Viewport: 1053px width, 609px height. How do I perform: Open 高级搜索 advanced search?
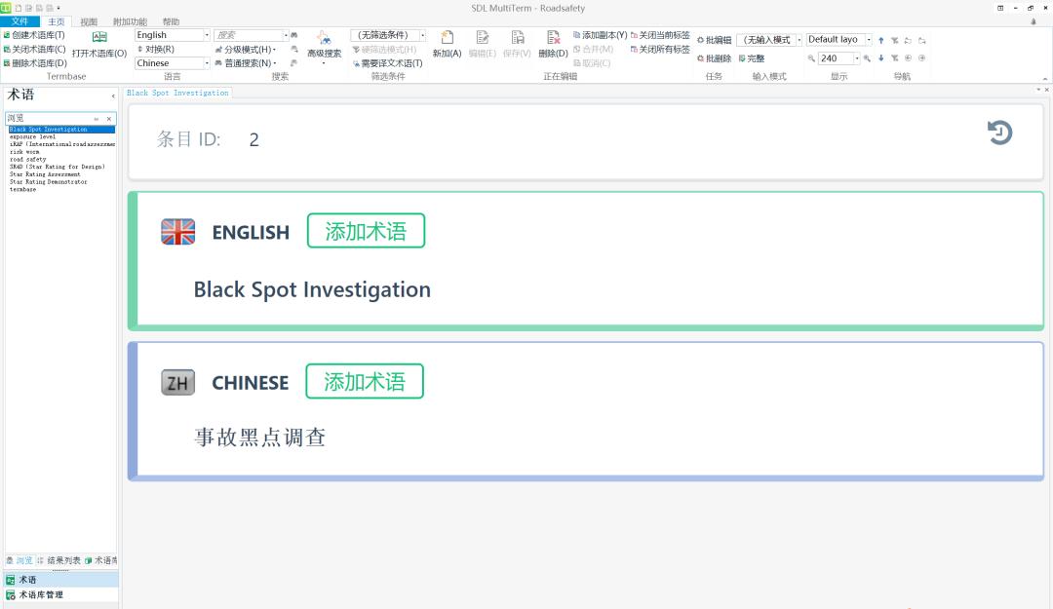(x=324, y=43)
